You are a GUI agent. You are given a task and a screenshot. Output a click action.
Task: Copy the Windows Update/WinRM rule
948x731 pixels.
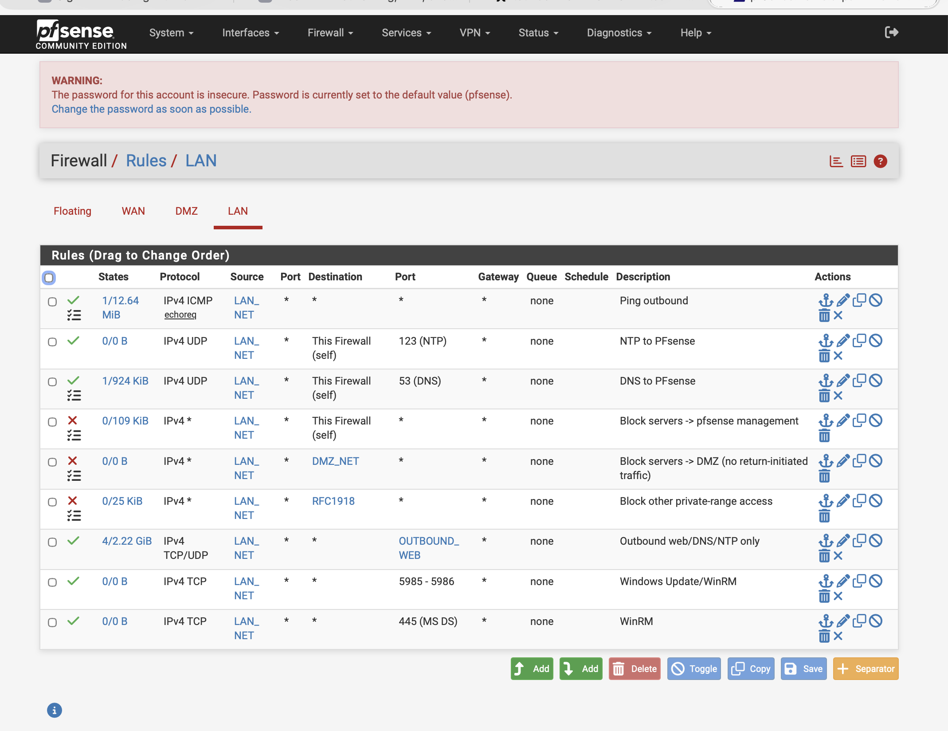pyautogui.click(x=859, y=582)
